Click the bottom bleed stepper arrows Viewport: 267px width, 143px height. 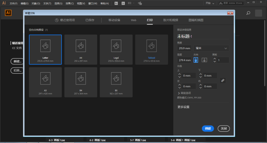pyautogui.click(x=201, y=76)
